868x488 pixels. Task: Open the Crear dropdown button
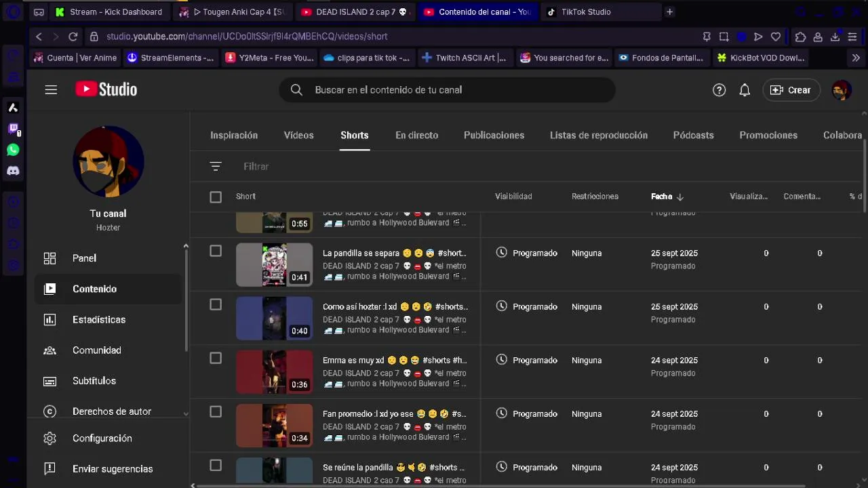791,90
